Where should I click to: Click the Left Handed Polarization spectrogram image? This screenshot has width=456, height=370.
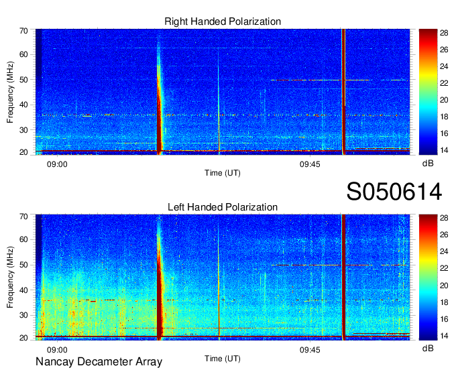coord(223,277)
